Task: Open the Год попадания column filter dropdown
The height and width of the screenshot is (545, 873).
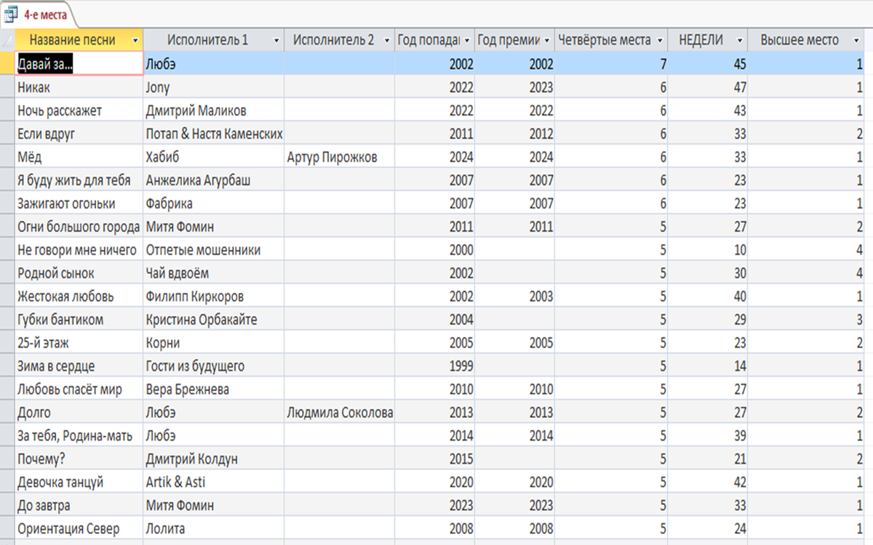Action: 467,40
